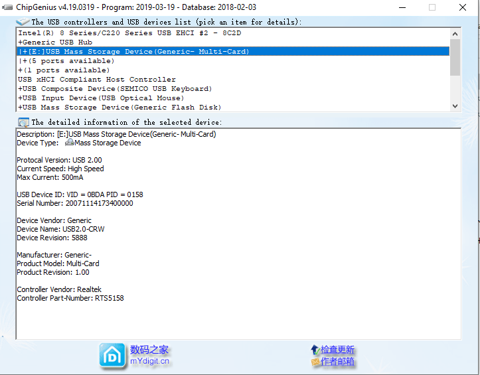The height and width of the screenshot is (375, 480).
Task: Click the magnifier icon beside detailed information heading
Action: pyautogui.click(x=24, y=122)
